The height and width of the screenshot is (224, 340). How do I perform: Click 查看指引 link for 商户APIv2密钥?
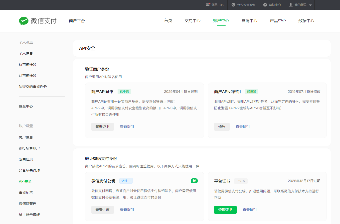(x=243, y=127)
